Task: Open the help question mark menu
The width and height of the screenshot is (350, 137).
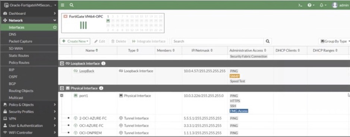Action: click(x=311, y=5)
